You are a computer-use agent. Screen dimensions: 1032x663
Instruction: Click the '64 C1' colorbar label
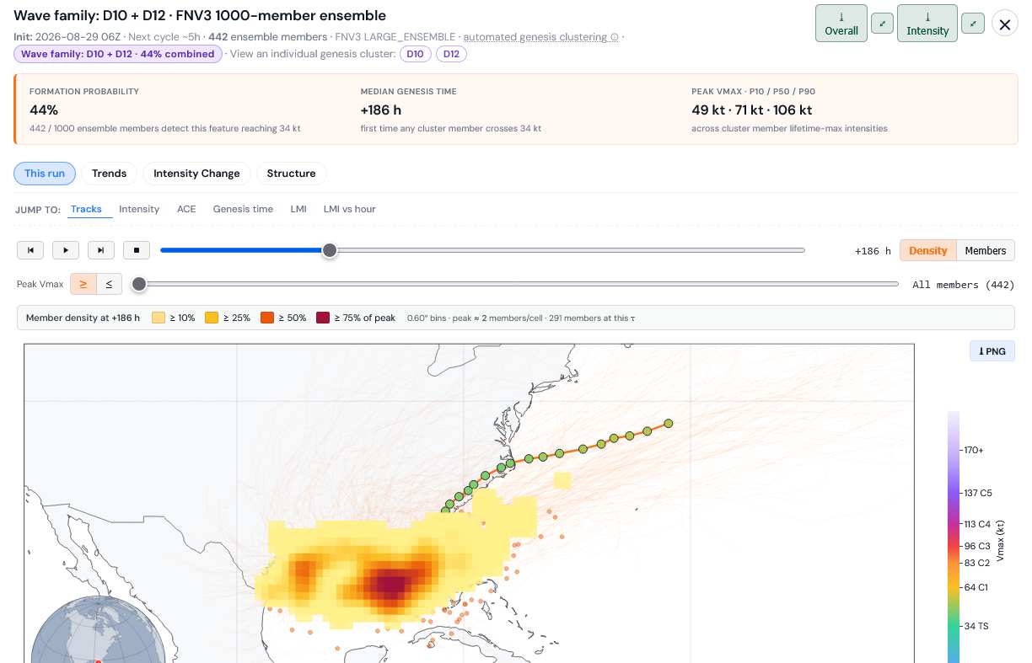coord(976,587)
